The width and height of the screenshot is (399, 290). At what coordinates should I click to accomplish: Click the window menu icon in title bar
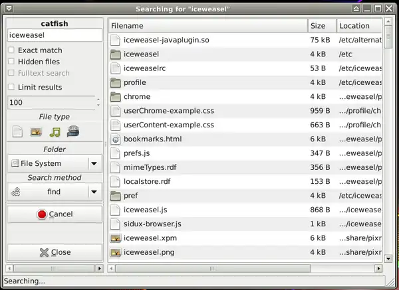click(x=7, y=9)
